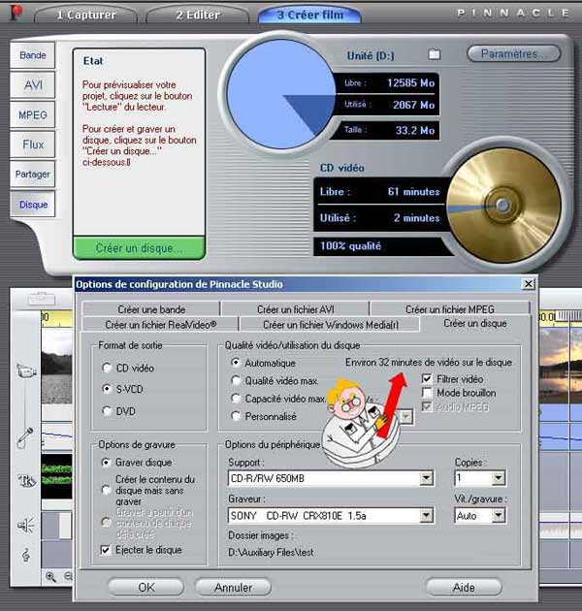Click the zoom out magnifier icon

click(x=68, y=576)
